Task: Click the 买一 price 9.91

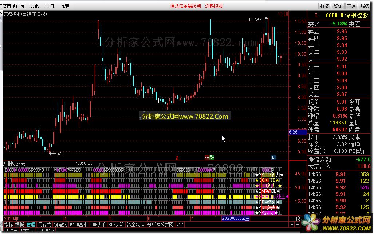Action: pyautogui.click(x=342, y=67)
